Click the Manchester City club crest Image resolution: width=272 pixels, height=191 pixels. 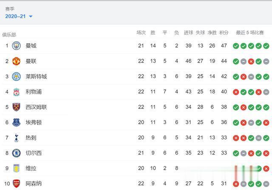(16, 46)
